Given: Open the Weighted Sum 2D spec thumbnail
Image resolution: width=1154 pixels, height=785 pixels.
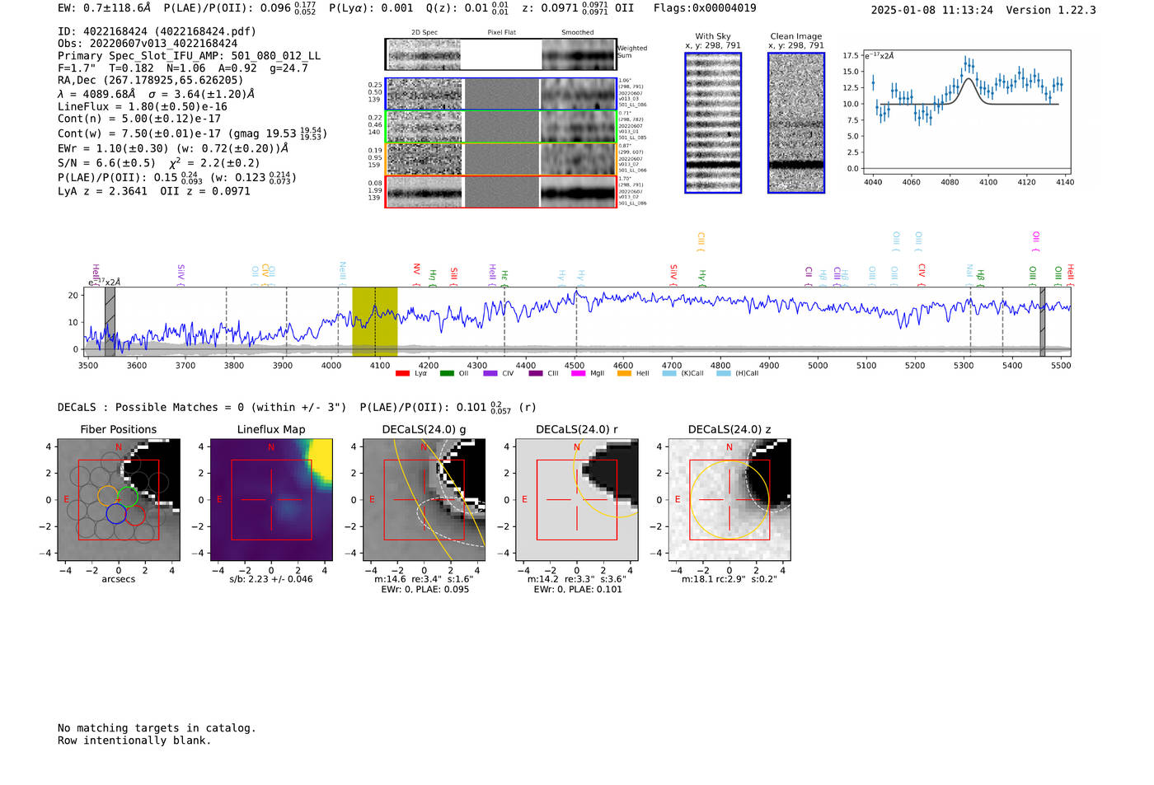Looking at the screenshot, I should [423, 54].
